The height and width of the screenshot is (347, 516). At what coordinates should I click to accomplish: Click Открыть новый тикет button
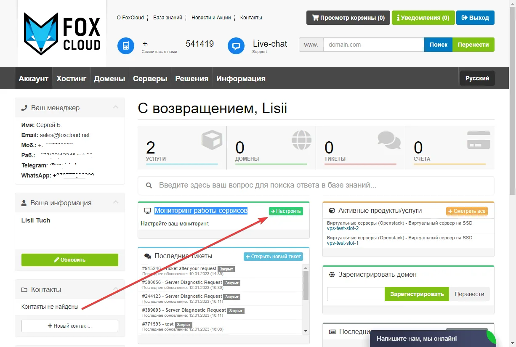coord(273,256)
